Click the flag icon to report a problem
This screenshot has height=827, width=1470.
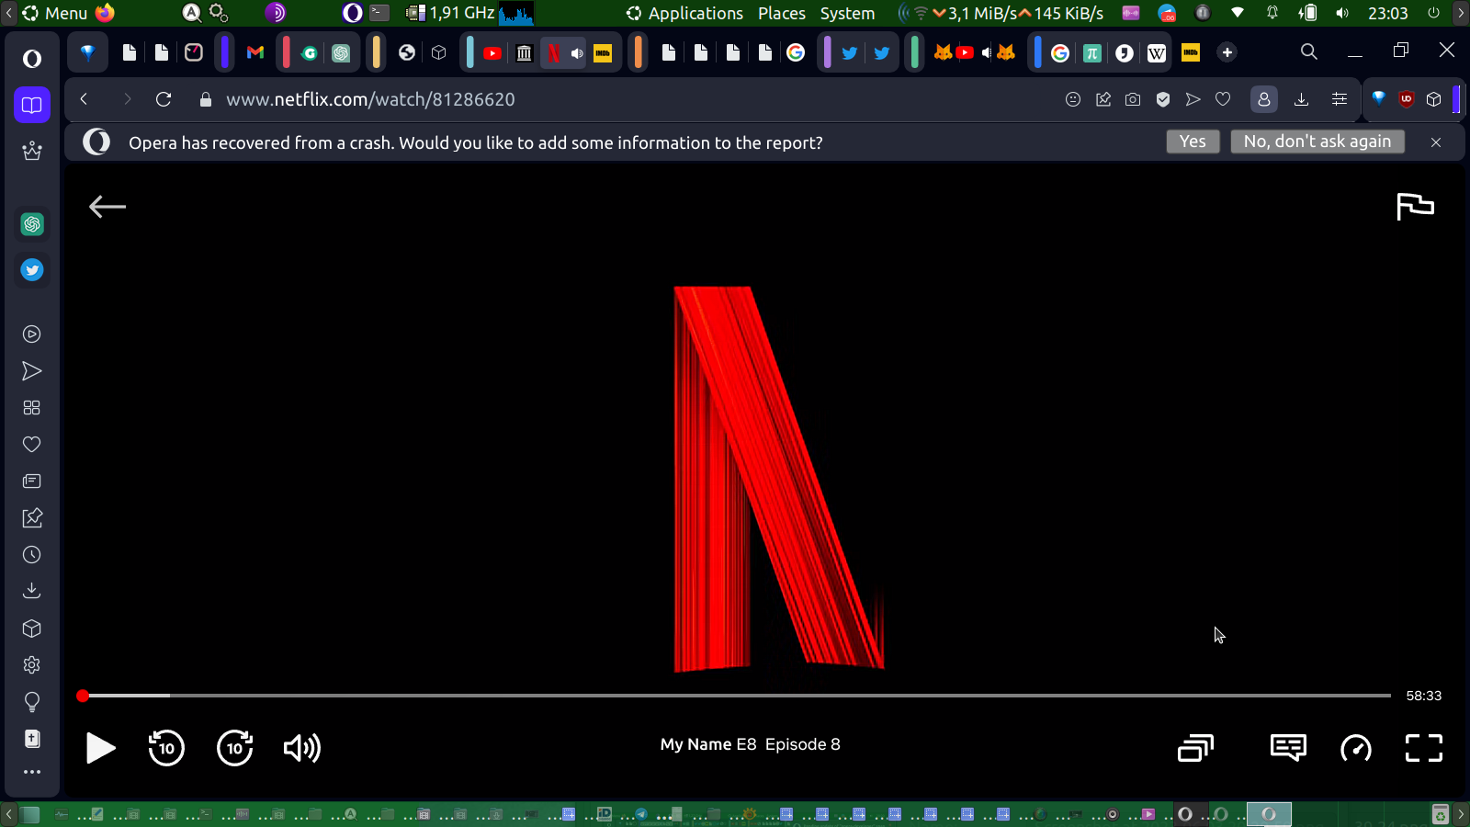coord(1415,207)
